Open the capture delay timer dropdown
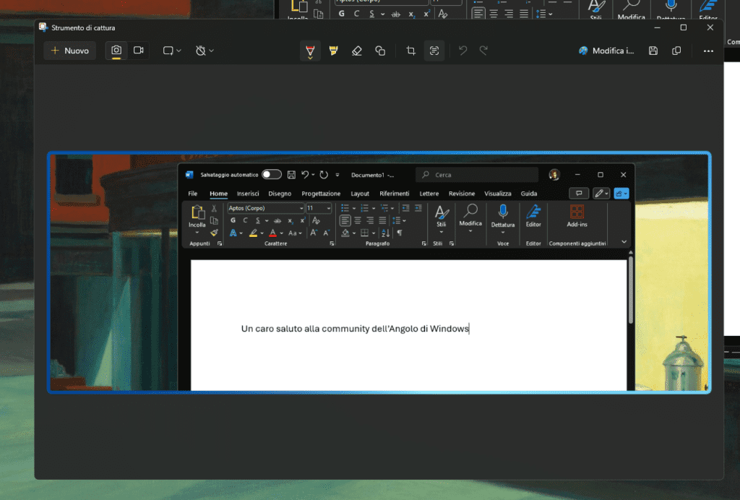Viewport: 740px width, 500px height. pyautogui.click(x=205, y=51)
